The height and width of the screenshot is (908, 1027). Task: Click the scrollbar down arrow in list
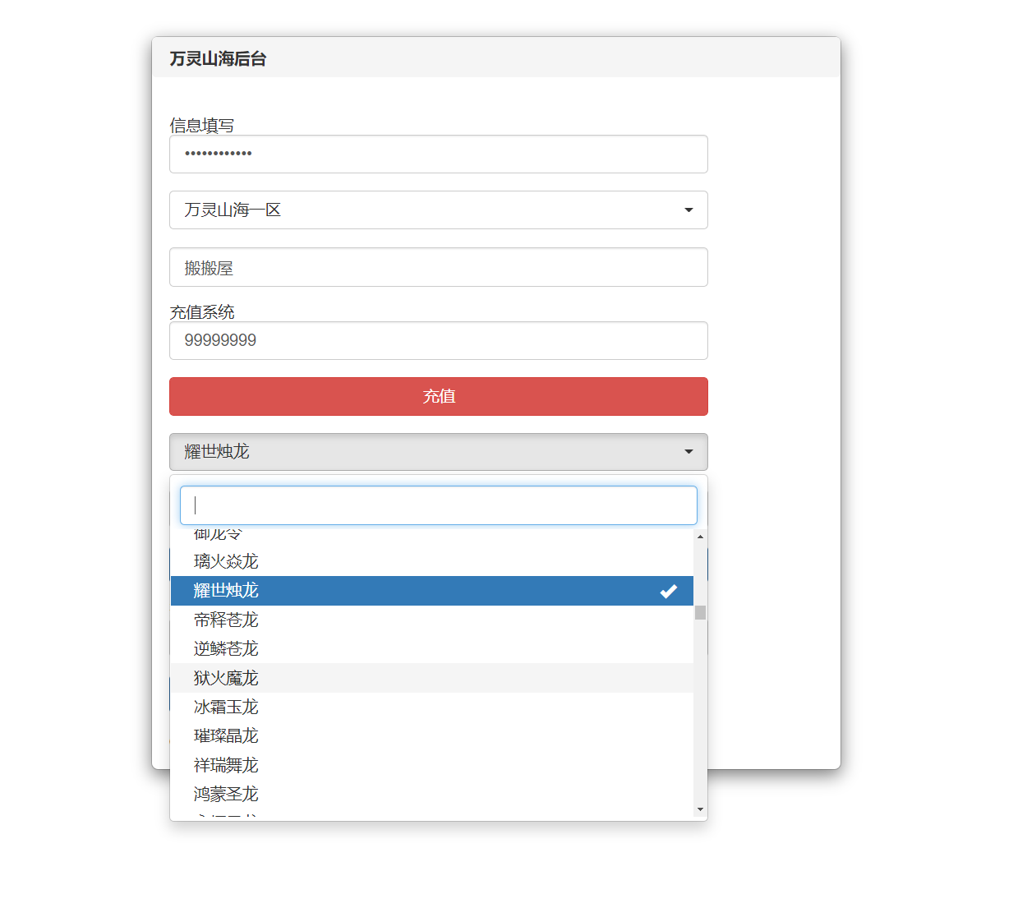pyautogui.click(x=700, y=809)
